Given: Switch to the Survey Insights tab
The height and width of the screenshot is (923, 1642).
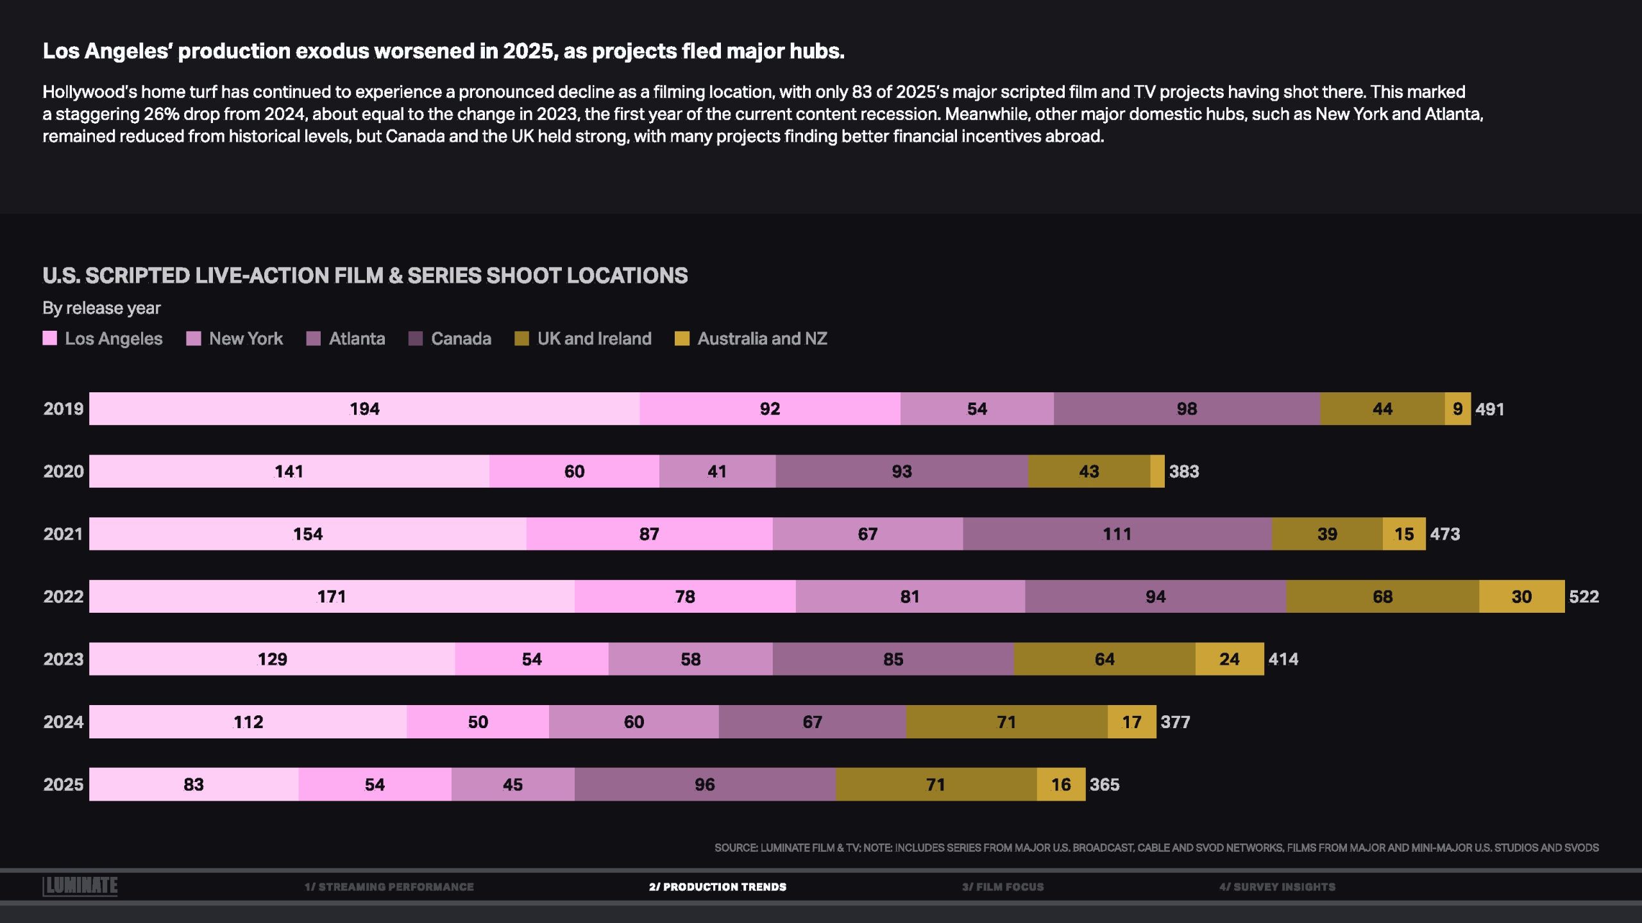Looking at the screenshot, I should (1277, 887).
